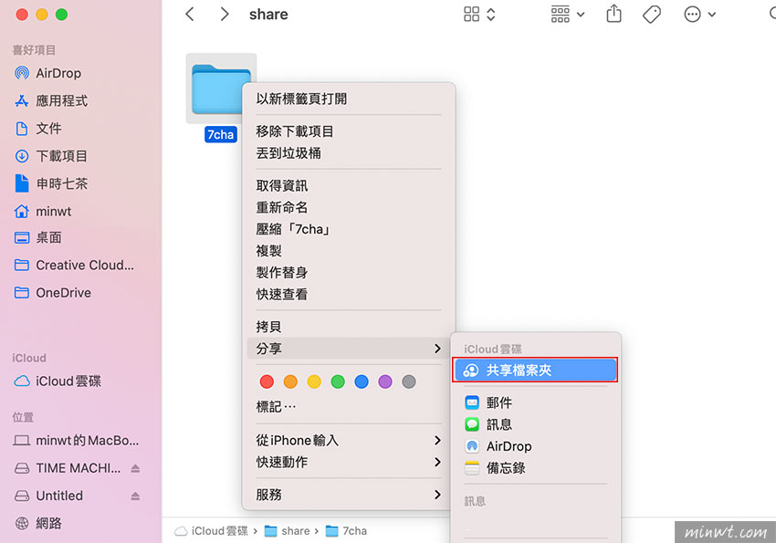Select the Untitled drive in sidebar
This screenshot has width=776, height=543.
(x=48, y=496)
